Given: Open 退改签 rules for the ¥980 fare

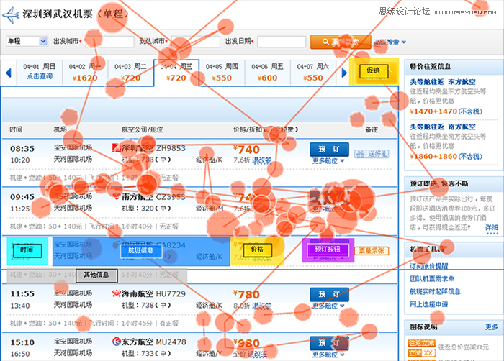Looking at the screenshot, I should click(259, 355).
